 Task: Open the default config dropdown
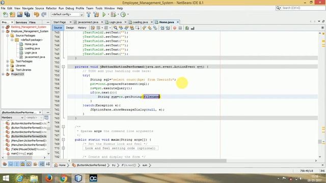pos(67,15)
